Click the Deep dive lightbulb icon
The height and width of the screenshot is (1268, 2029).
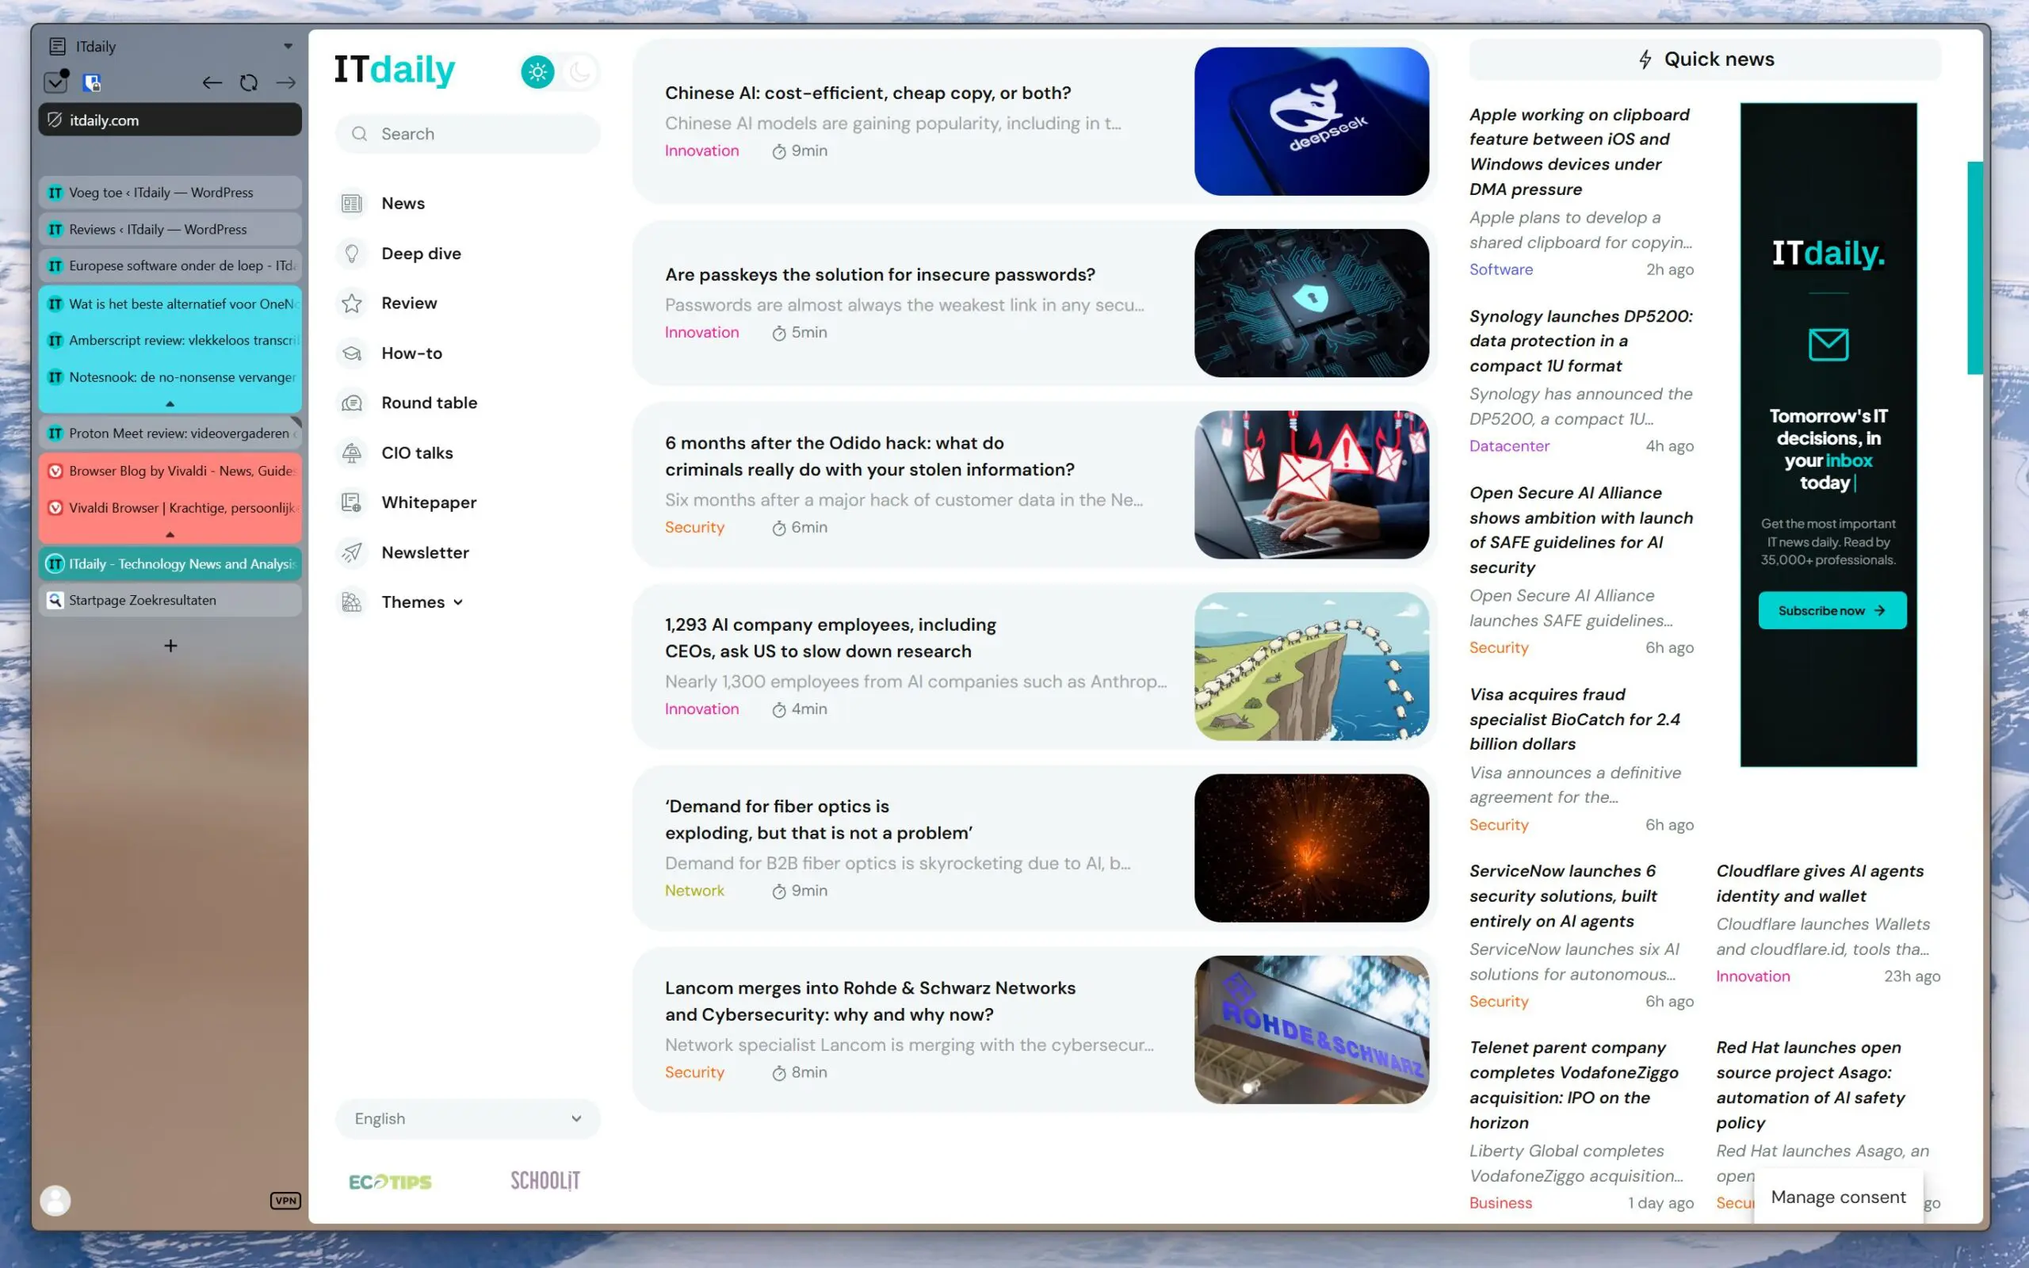click(352, 254)
